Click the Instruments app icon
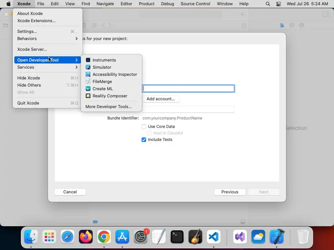Image resolution: width=334 pixels, height=250 pixels. coord(88,60)
